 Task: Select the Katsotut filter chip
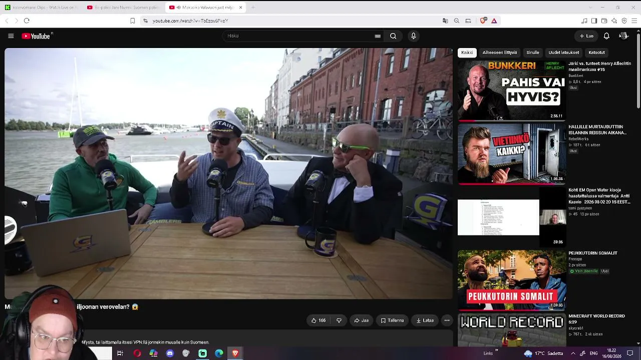tap(596, 52)
